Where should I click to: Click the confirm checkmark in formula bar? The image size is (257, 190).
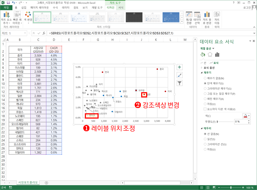pos(39,33)
